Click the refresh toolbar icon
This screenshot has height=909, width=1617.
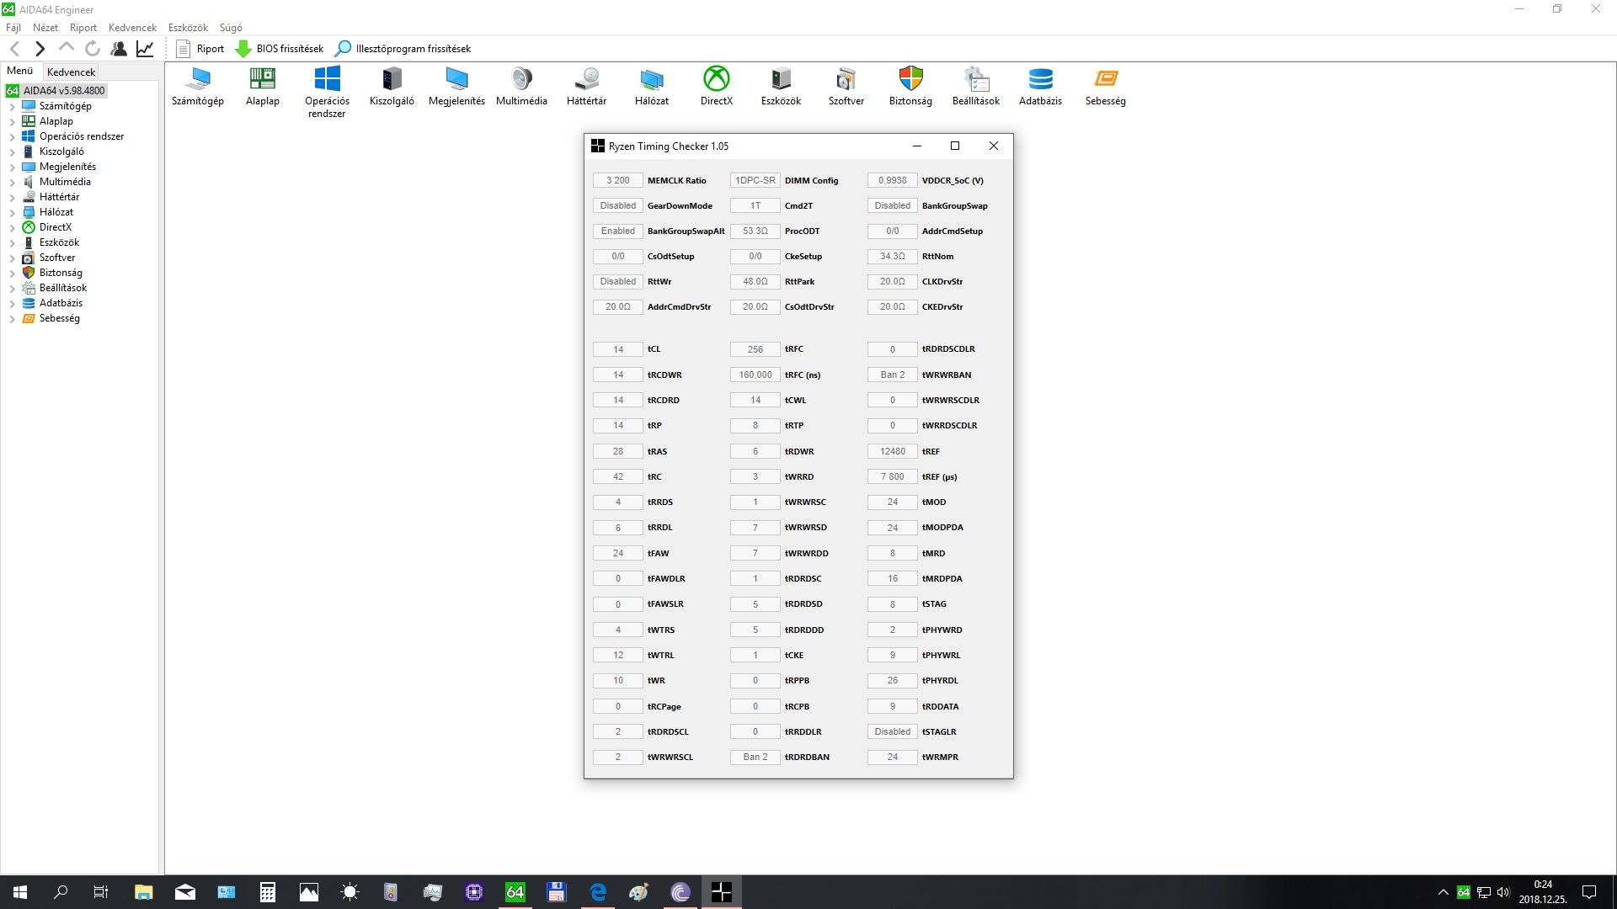click(x=93, y=49)
